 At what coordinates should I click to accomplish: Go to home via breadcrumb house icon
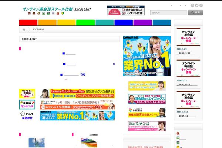pyautogui.click(x=24, y=30)
